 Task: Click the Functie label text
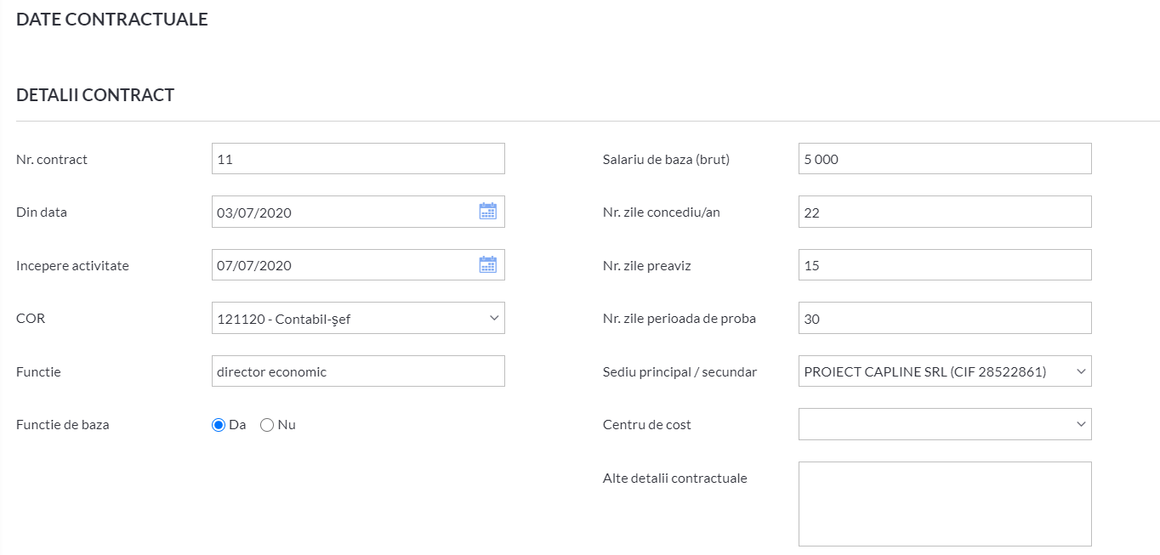38,371
